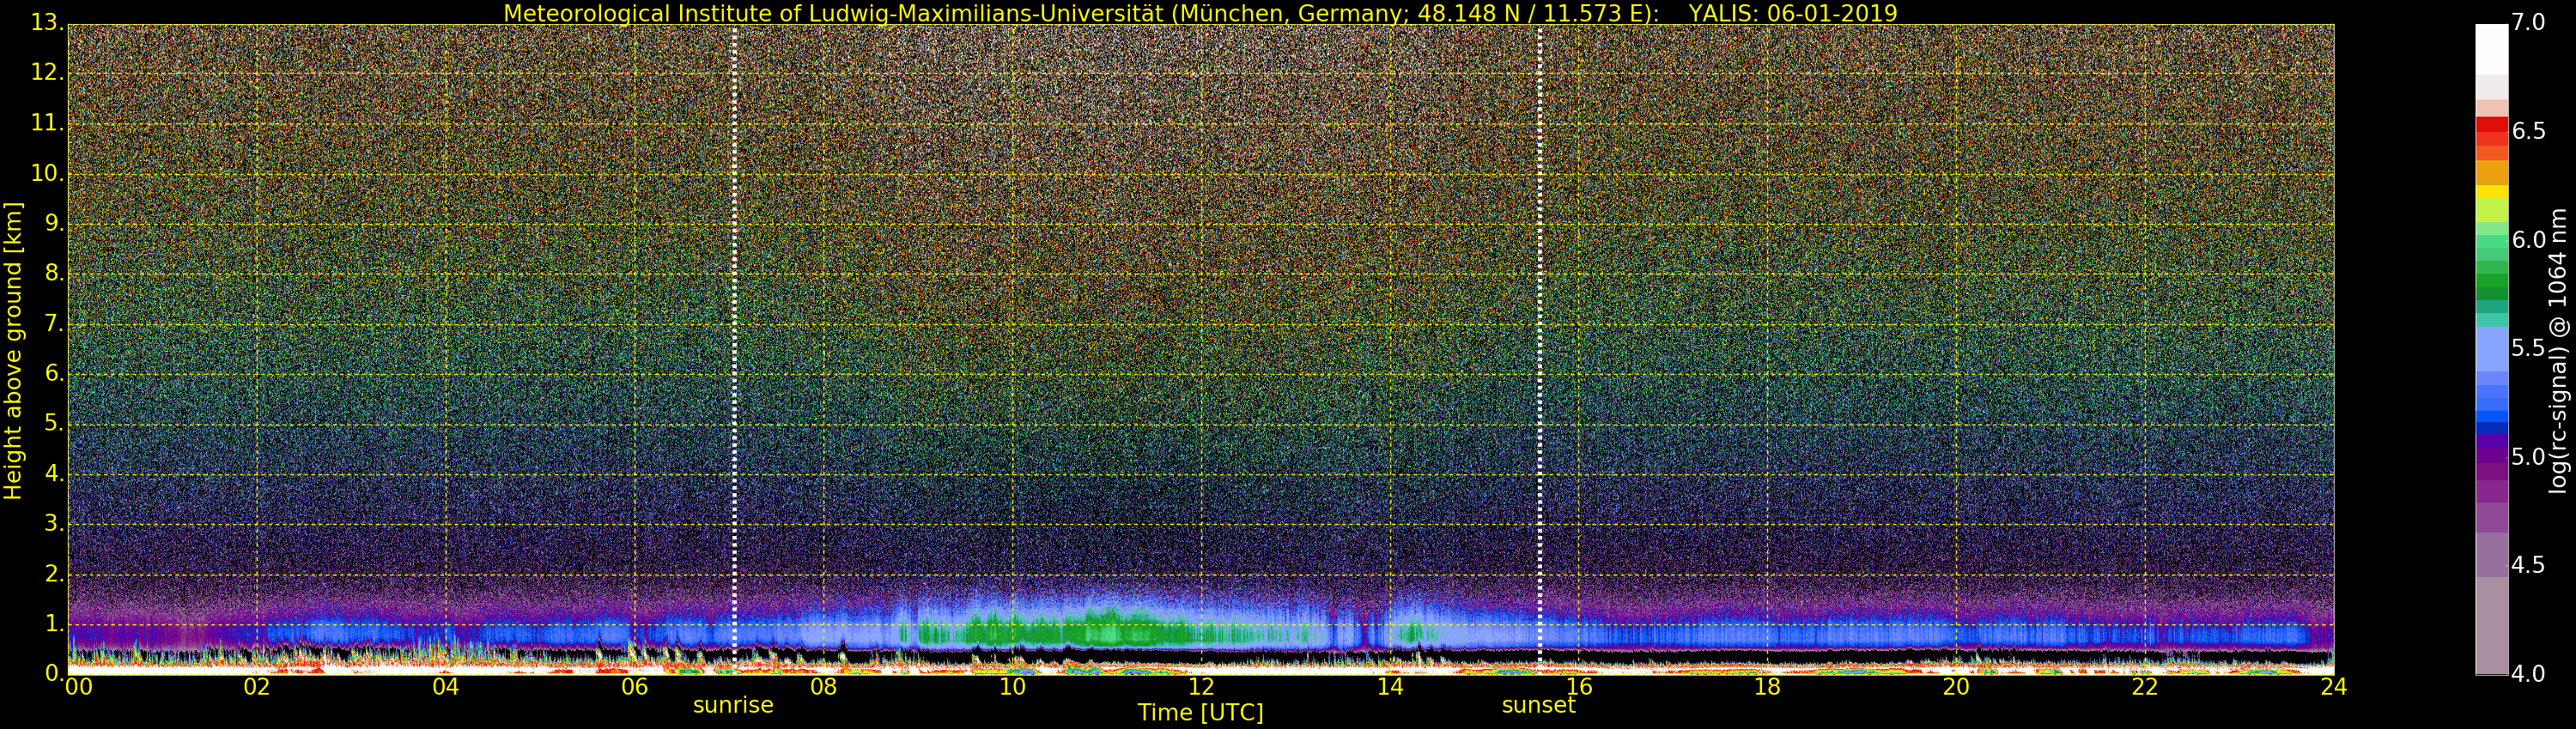Screen dimensions: 2576x729
Task: Click the "7." tick on the height axis
Action: click(53, 323)
